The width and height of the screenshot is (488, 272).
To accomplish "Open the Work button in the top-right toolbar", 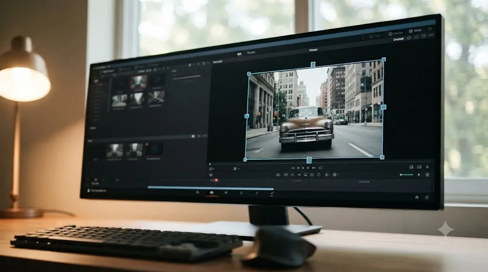I will (416, 31).
